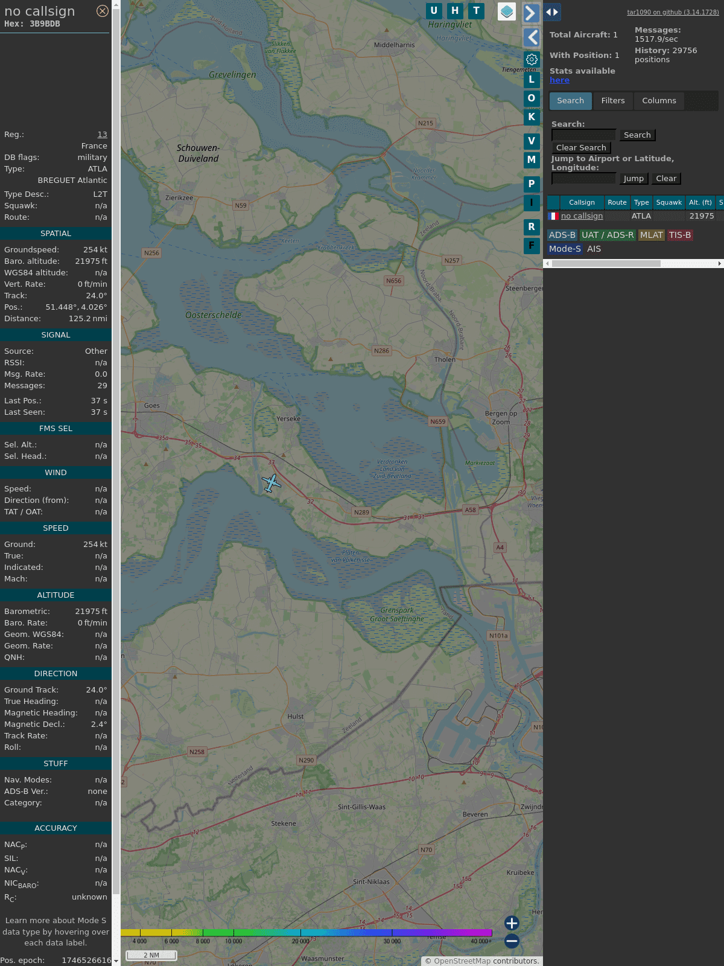724x966 pixels.
Task: Open the Columns tab
Action: [x=659, y=101]
